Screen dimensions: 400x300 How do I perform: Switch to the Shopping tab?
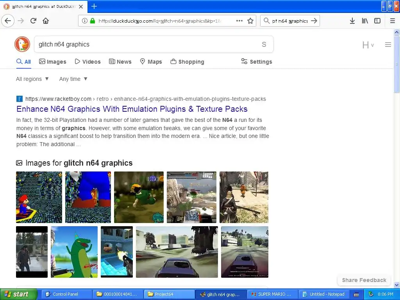(x=187, y=62)
